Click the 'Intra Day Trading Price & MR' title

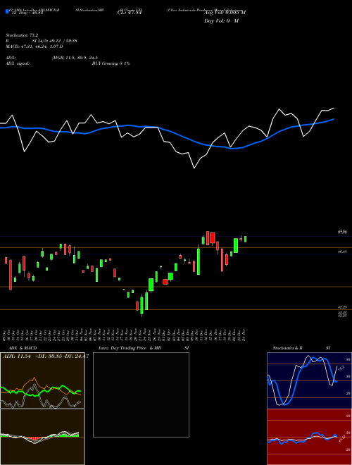click(130, 348)
